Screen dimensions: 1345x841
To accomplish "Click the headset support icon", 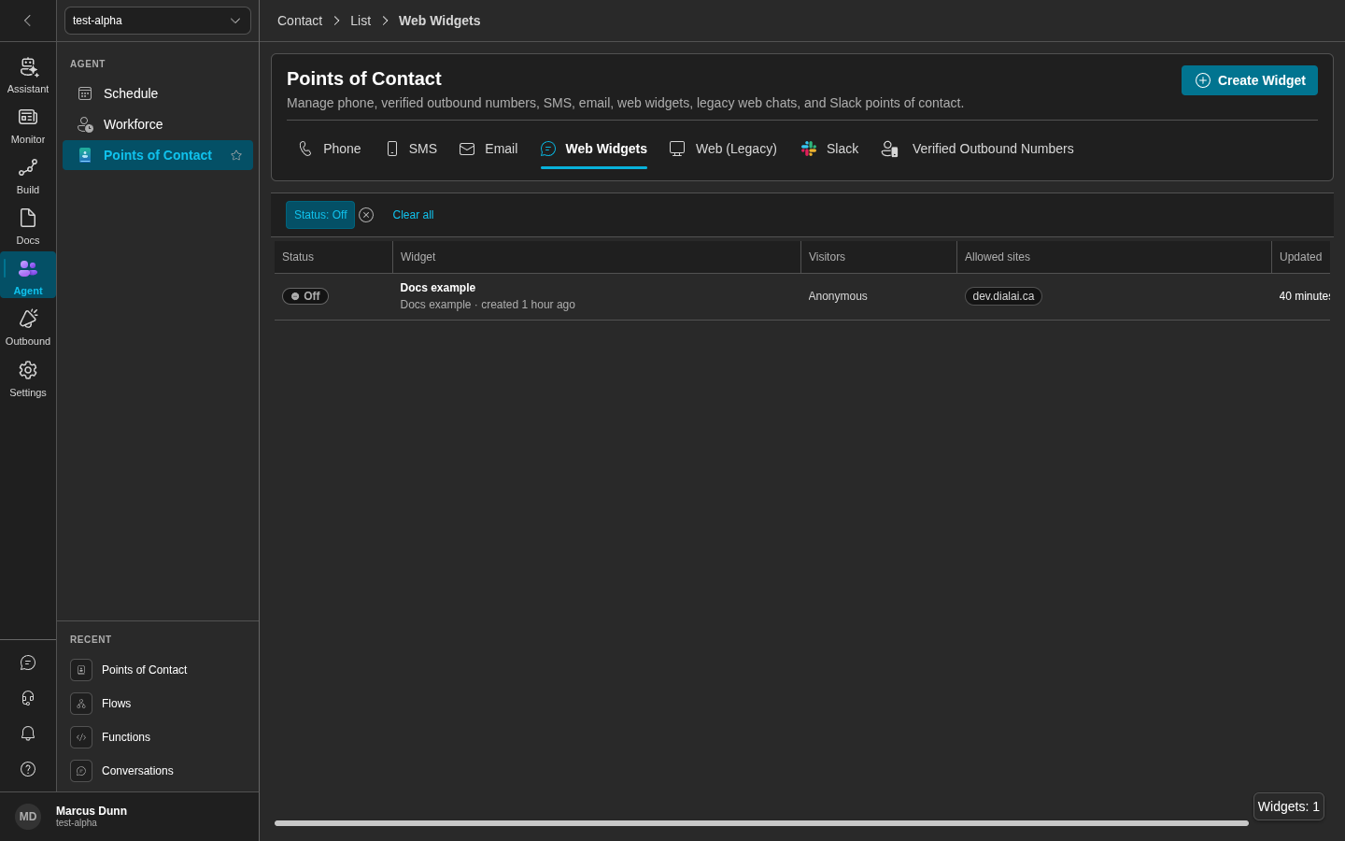I will [x=28, y=698].
